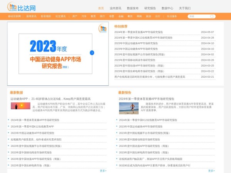The width and height of the screenshot is (231, 173).
Task: Open the sunset silhouette article thumbnail
Action: tap(23, 107)
